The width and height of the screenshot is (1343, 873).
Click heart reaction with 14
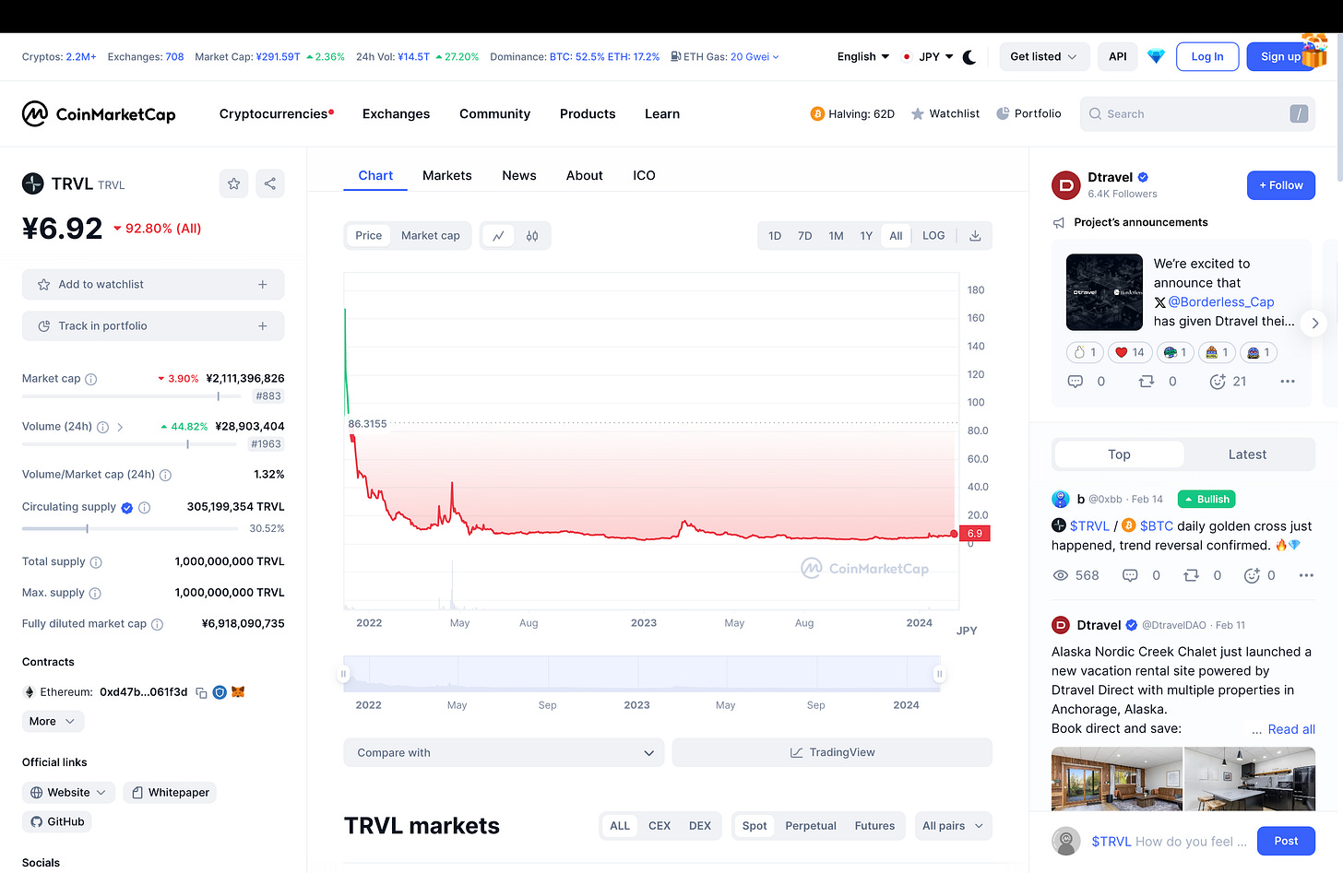[x=1130, y=352]
